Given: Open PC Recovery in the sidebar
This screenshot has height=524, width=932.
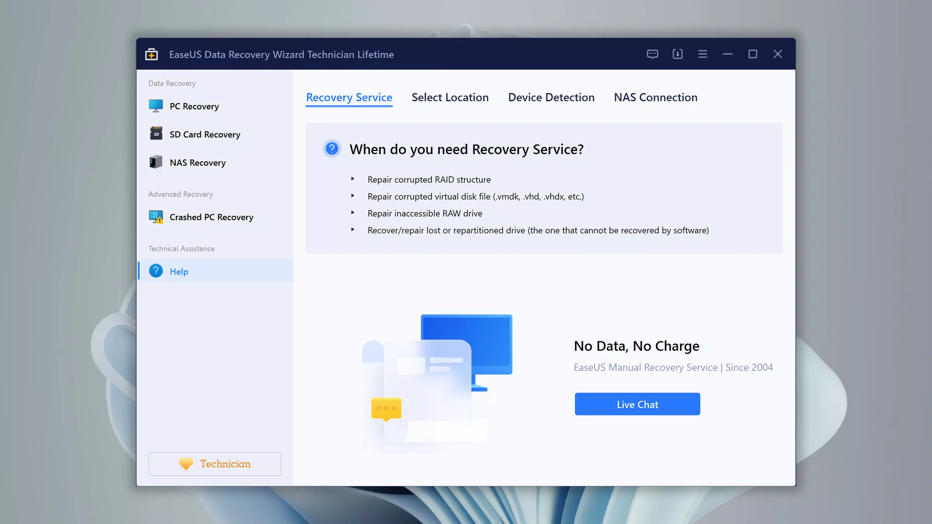Looking at the screenshot, I should point(215,106).
